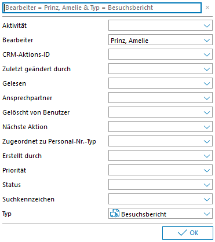Expand the Status dropdown
Screen dimensions: 215x242
pyautogui.click(x=207, y=185)
